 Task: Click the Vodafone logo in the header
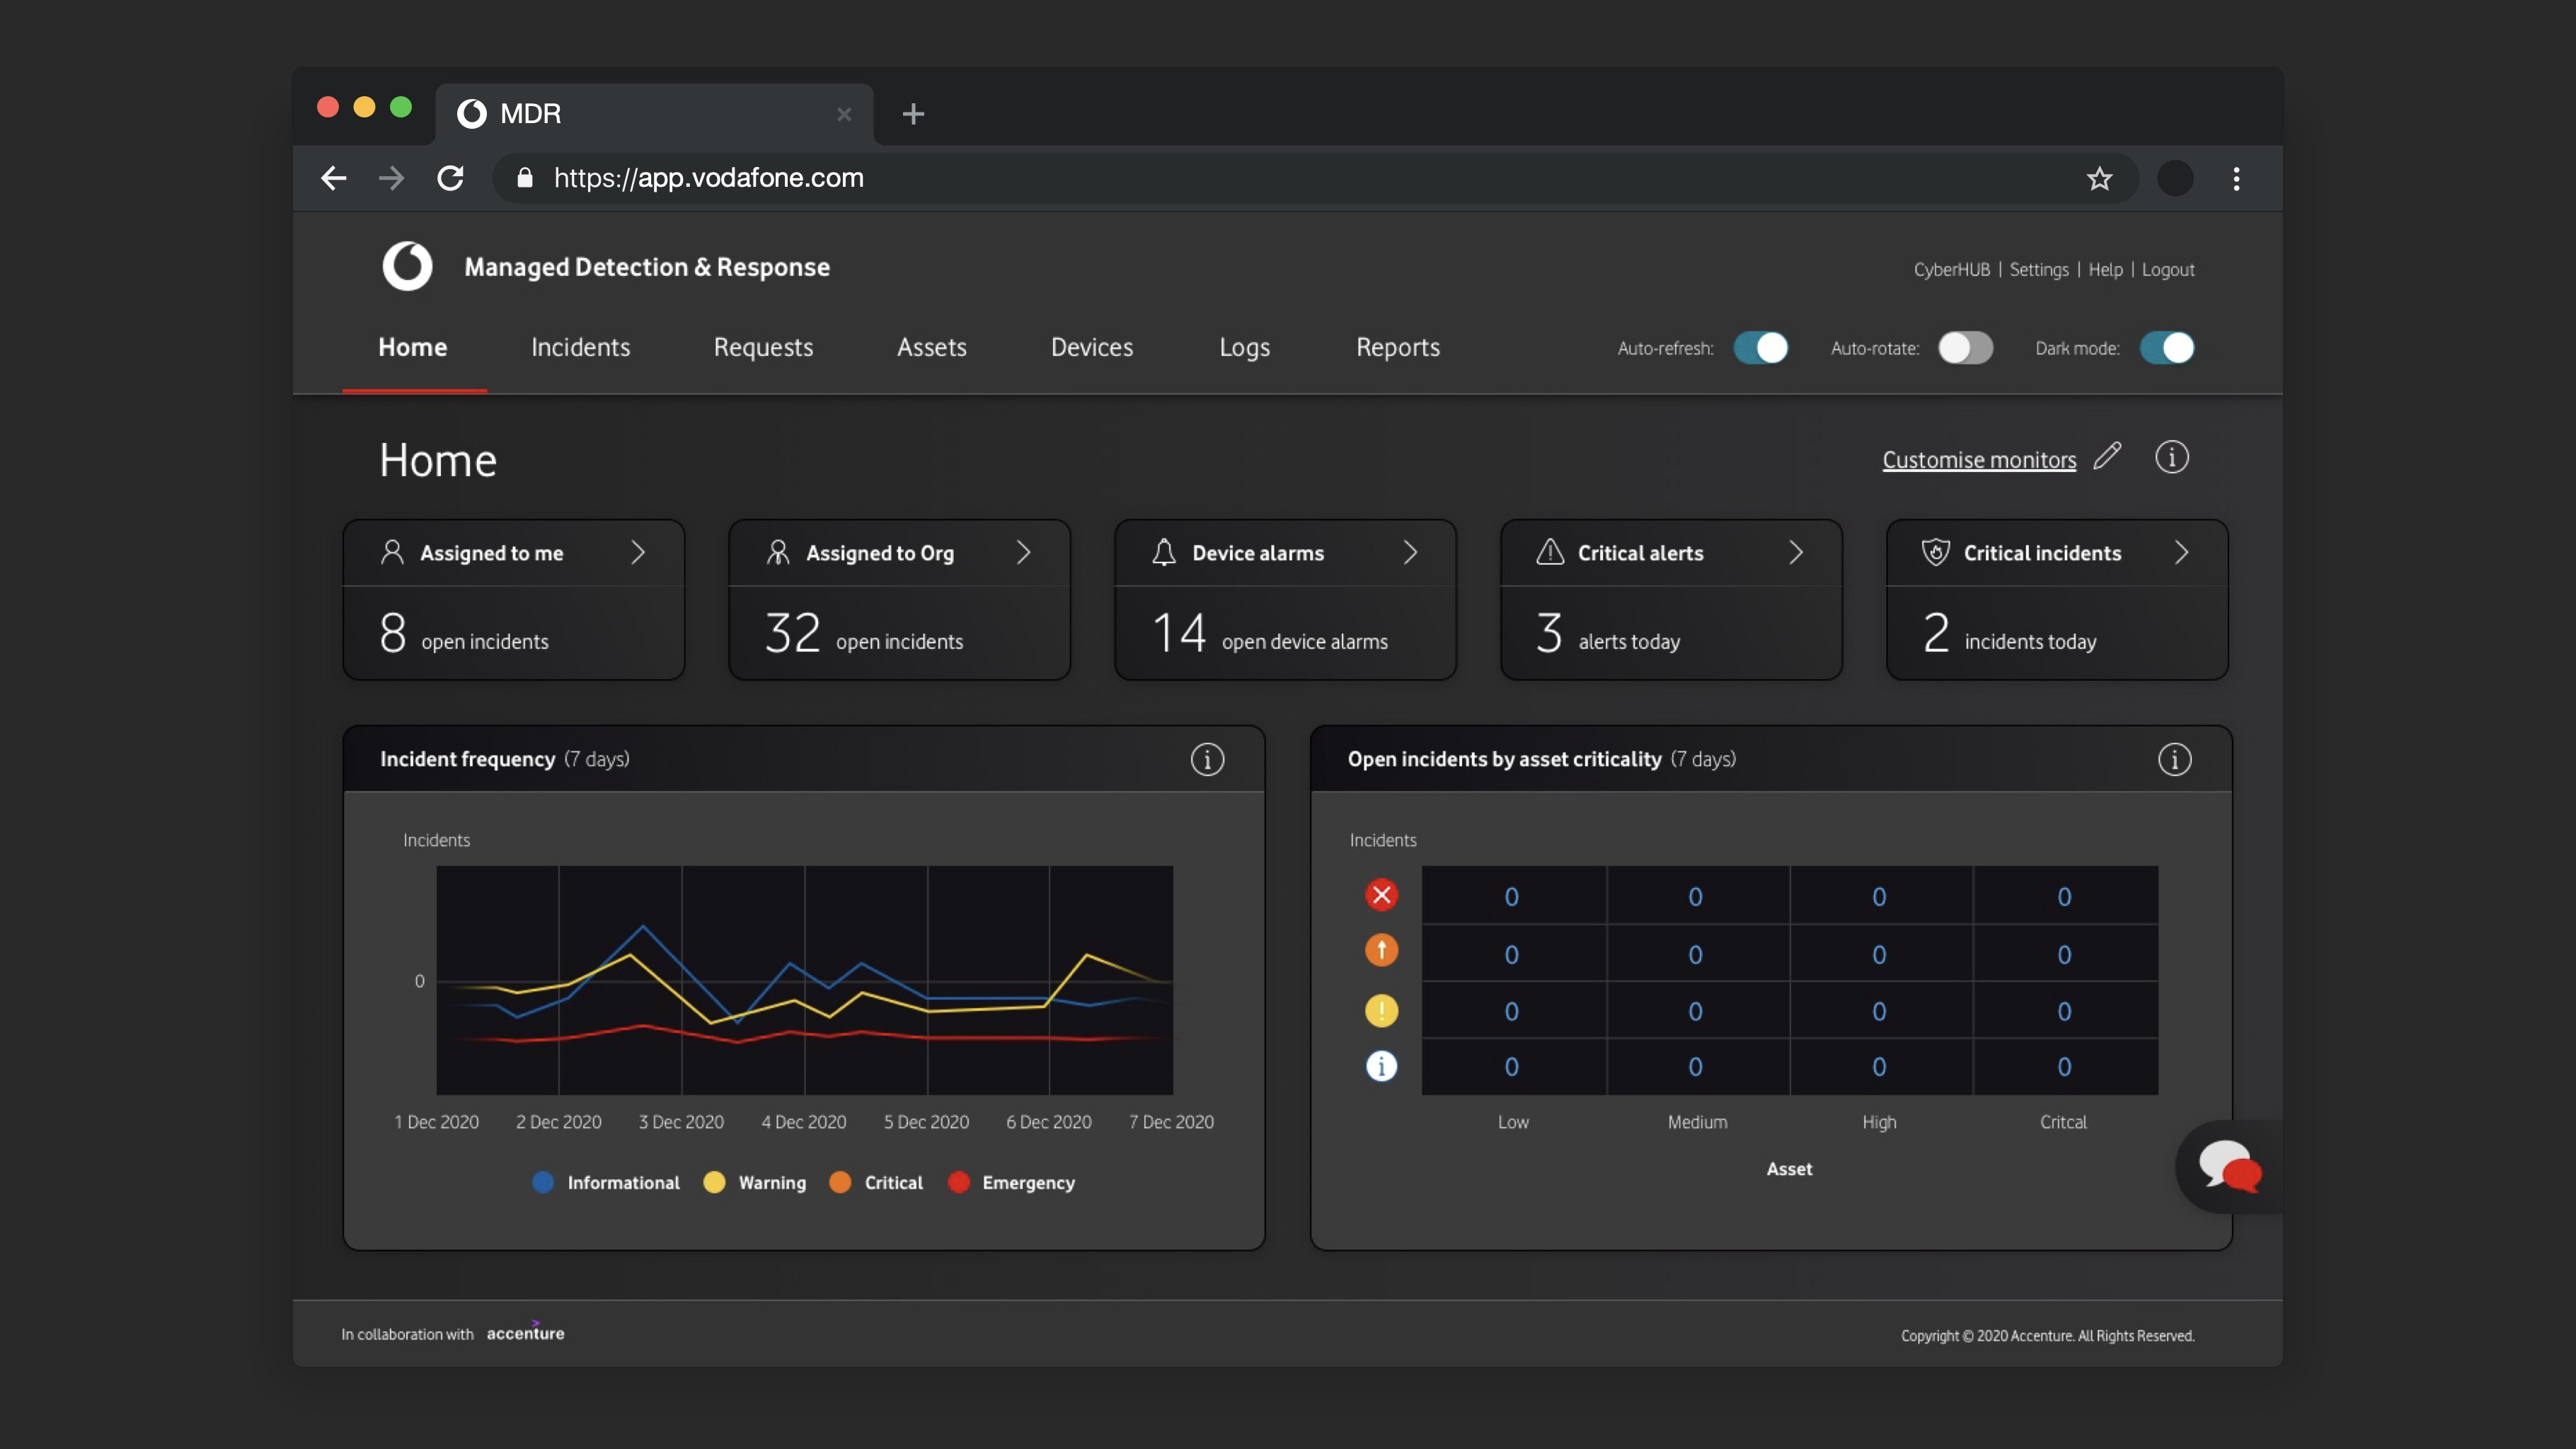click(407, 266)
